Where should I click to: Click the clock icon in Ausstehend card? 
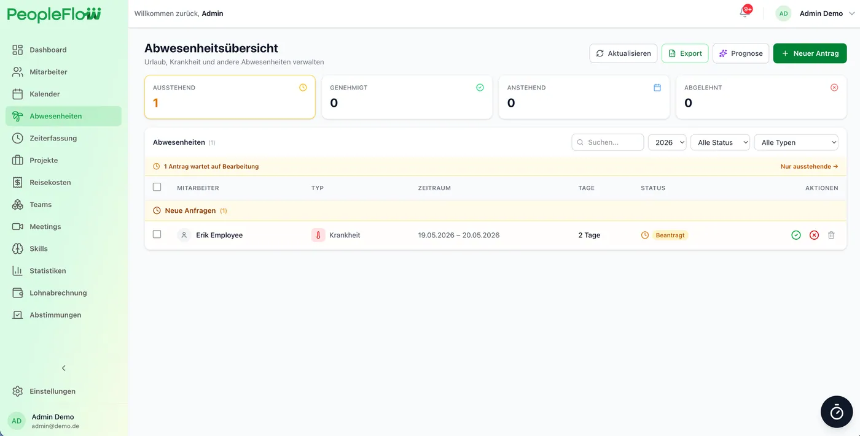[x=303, y=88]
